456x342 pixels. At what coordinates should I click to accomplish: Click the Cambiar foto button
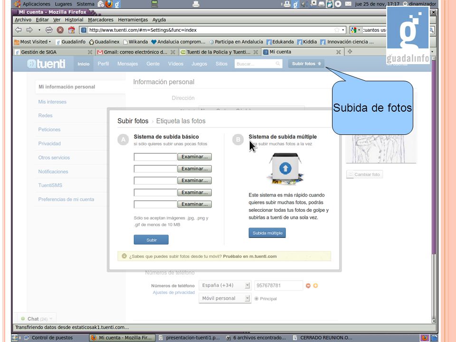pos(364,174)
